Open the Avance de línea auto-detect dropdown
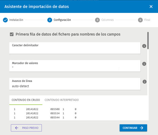This screenshot has height=135, width=158. [75, 84]
